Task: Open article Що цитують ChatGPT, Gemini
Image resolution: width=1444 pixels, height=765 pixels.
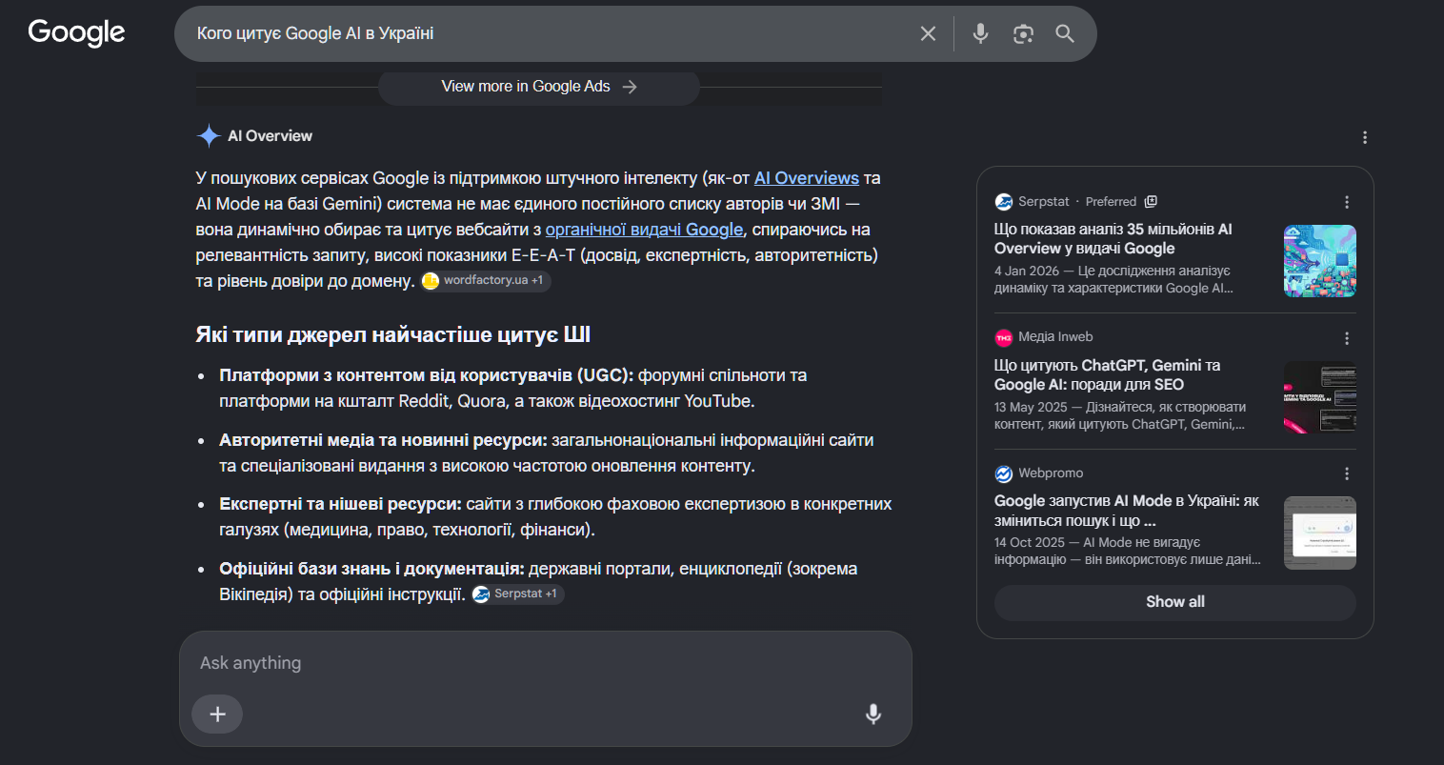Action: tap(1108, 375)
